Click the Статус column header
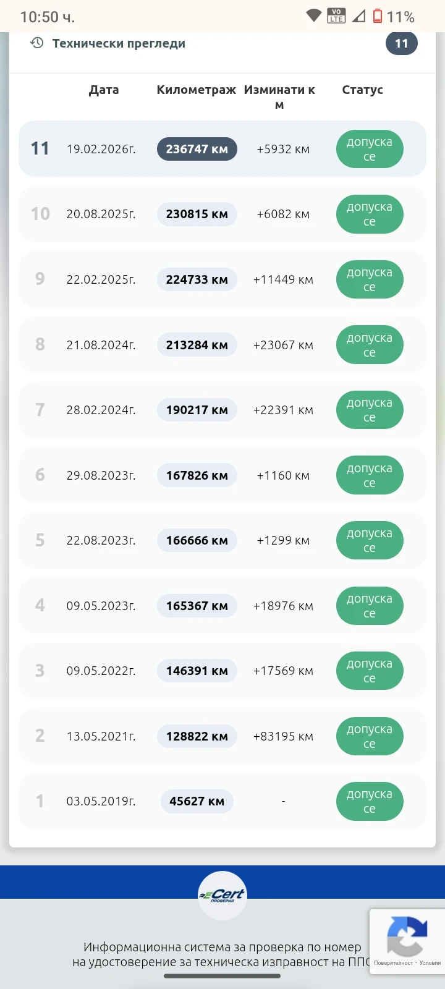 362,90
